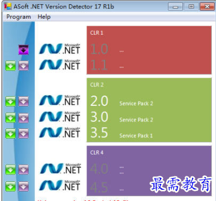Click the ASoft app icon in title bar

8,6
